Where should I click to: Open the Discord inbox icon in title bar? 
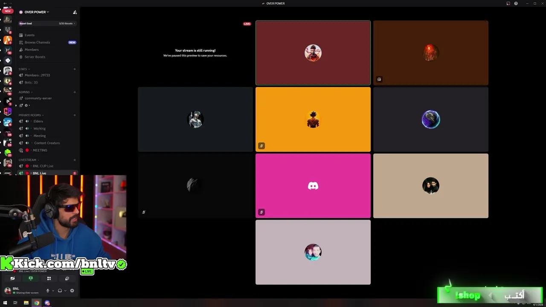click(x=508, y=3)
